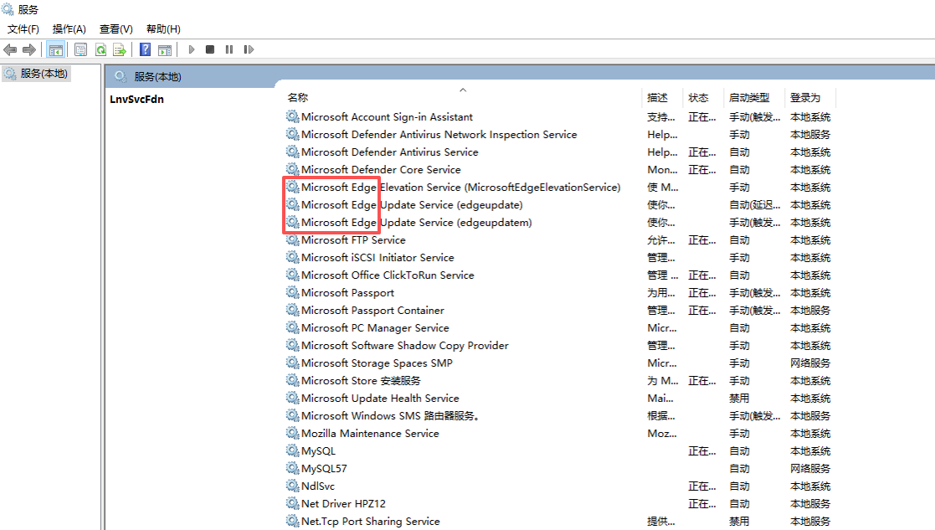Click 正在... status cell of NdlSvc
Viewport: 935px width, 530px height.
coord(701,486)
